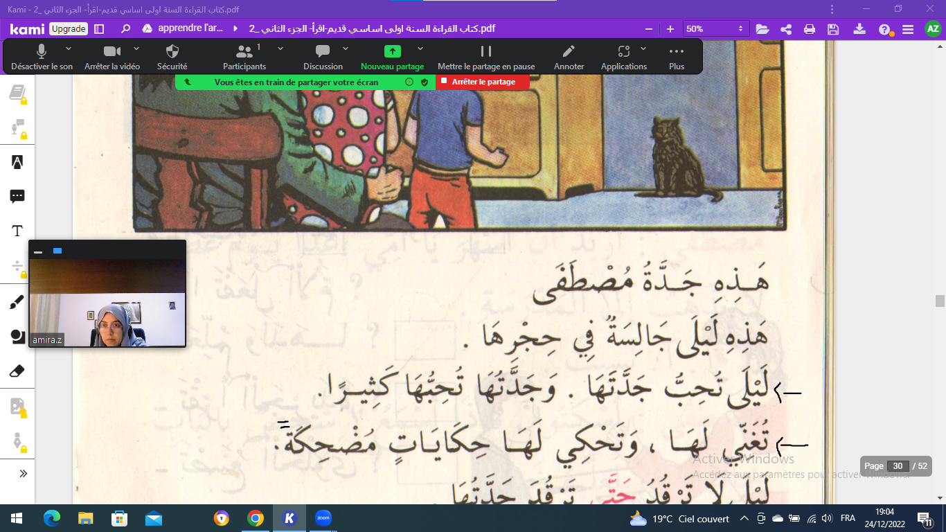This screenshot has width=946, height=532.
Task: Select the text box tool
Action: coord(17,231)
